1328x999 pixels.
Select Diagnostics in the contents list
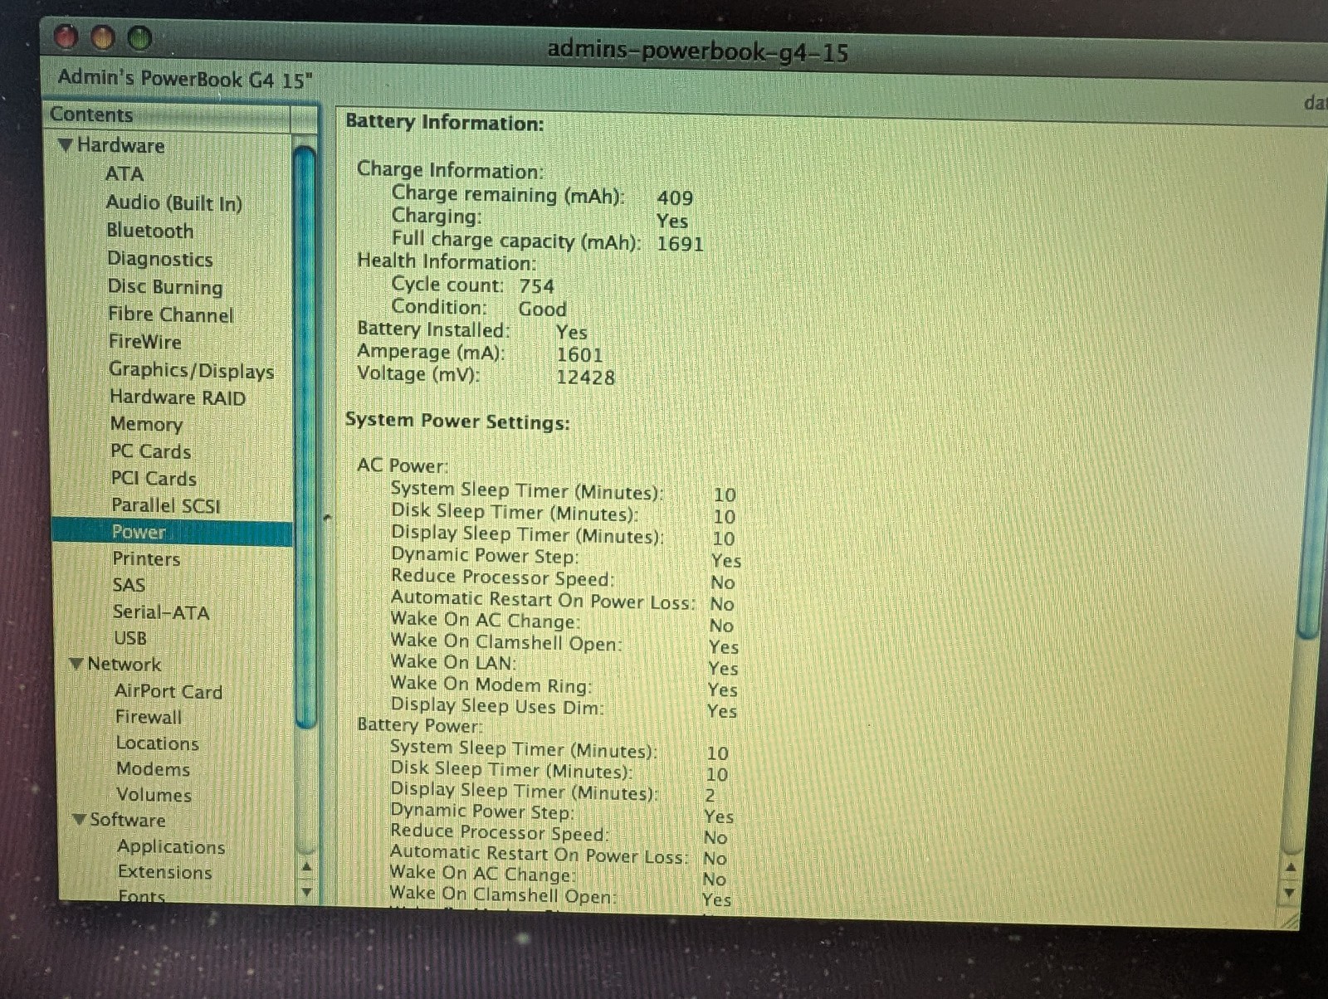[x=160, y=259]
